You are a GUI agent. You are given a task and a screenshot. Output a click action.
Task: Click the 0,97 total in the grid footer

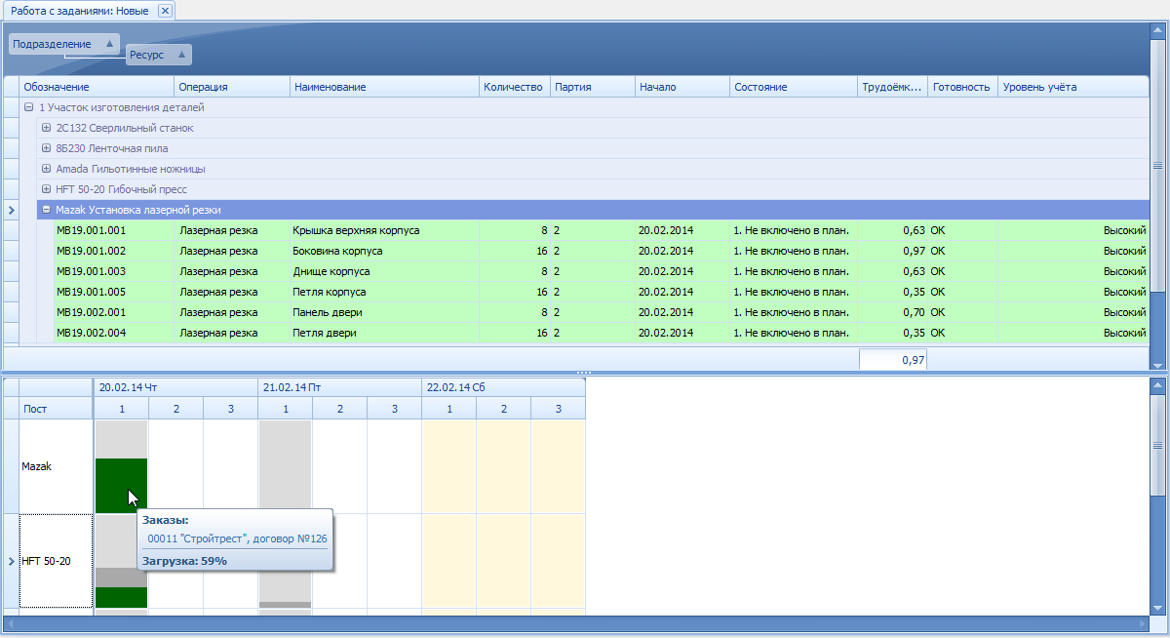(892, 360)
